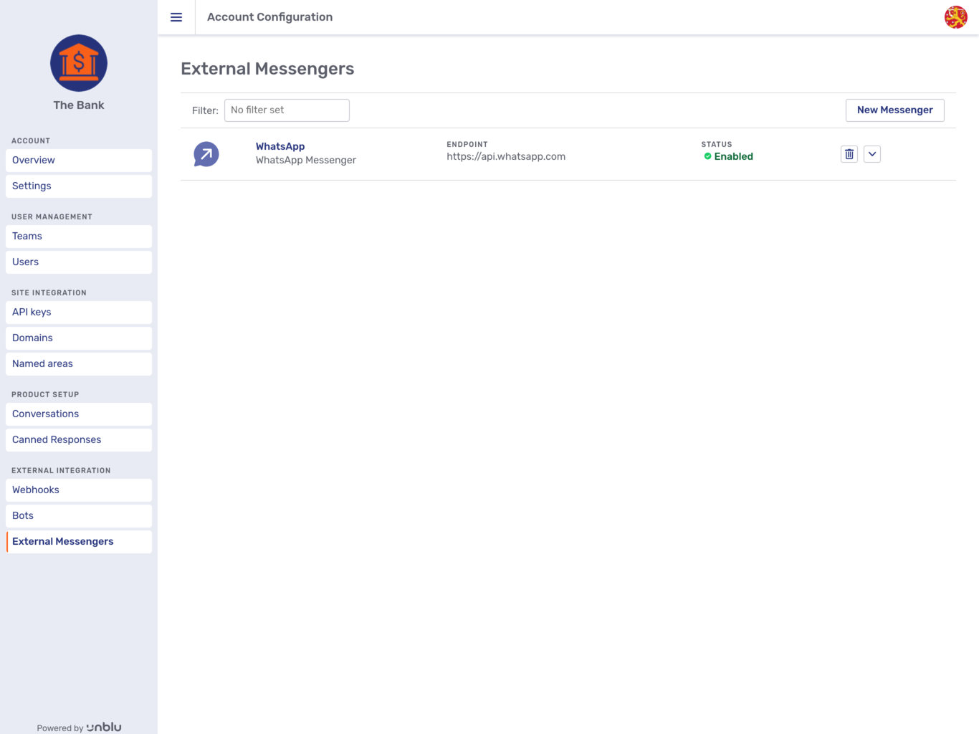Open the Domains configuration page
Viewport: 979px width, 734px height.
32,338
